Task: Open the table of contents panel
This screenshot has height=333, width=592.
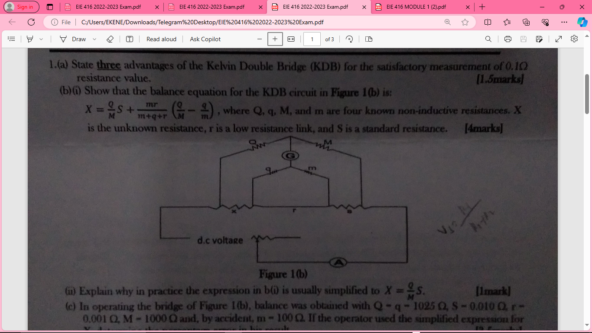Action: 11,39
